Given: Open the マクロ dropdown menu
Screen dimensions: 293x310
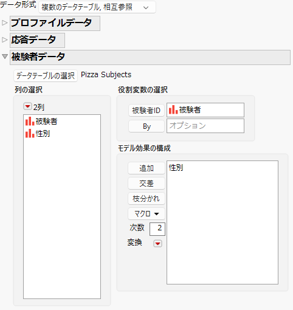Looking at the screenshot, I should (x=146, y=214).
